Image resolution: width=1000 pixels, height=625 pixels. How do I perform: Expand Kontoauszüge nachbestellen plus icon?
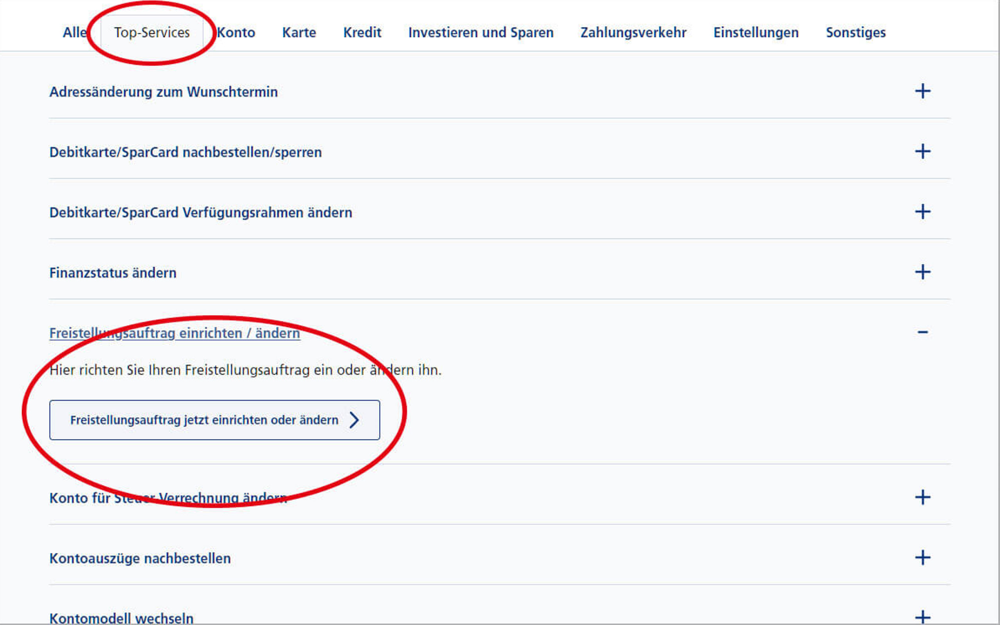tap(922, 558)
